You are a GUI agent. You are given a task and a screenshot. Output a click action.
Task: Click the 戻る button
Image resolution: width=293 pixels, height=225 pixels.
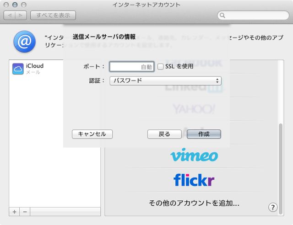(164, 134)
